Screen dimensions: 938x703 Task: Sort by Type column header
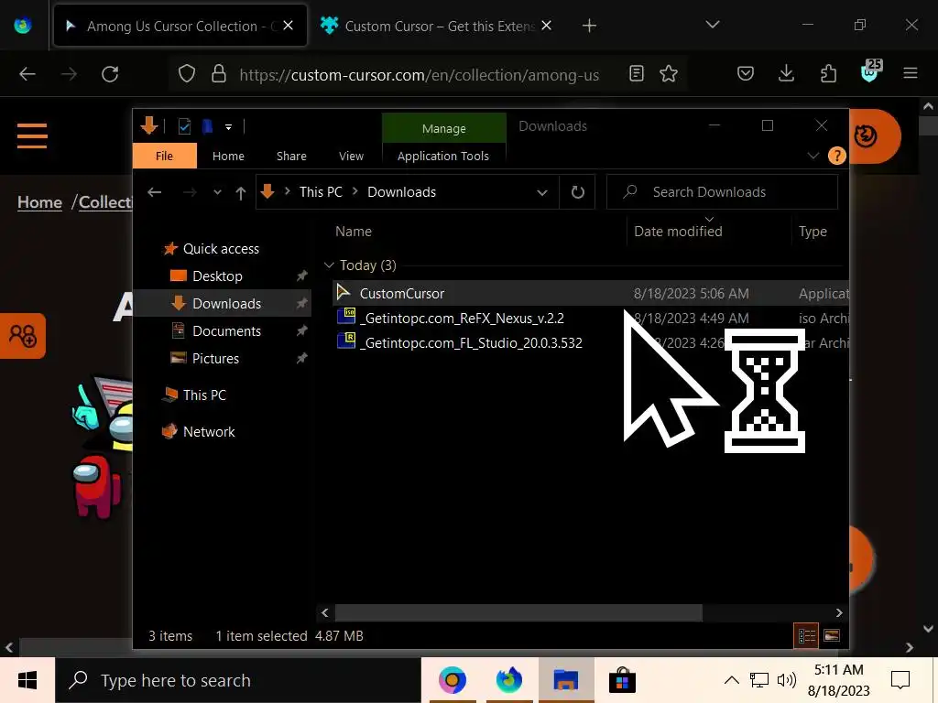click(813, 232)
